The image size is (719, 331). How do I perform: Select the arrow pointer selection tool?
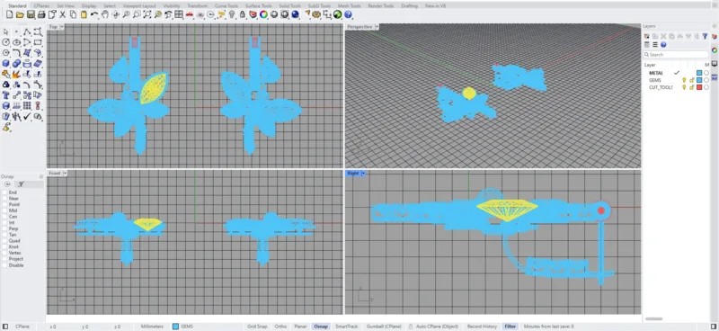click(6, 31)
